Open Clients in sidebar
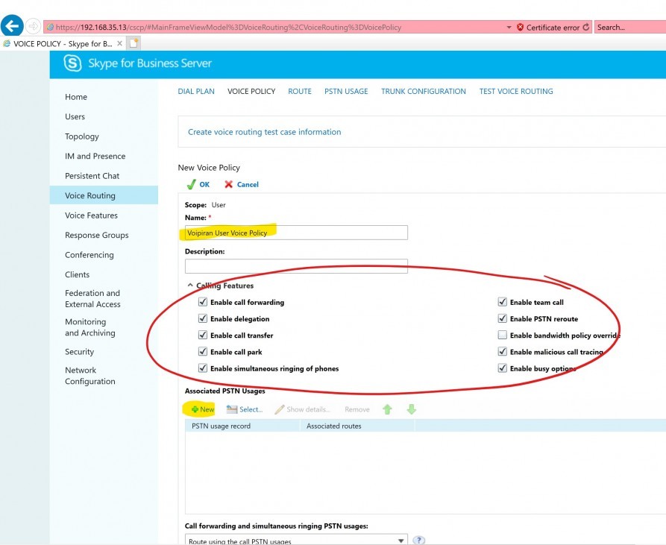Screen dimensions: 666x545 pos(78,274)
